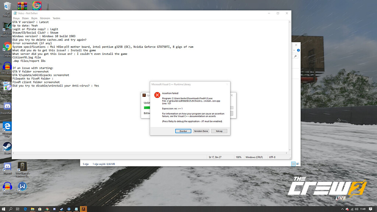377x212 pixels.
Task: Launch Discord from desktop shortcut
Action: point(7,168)
